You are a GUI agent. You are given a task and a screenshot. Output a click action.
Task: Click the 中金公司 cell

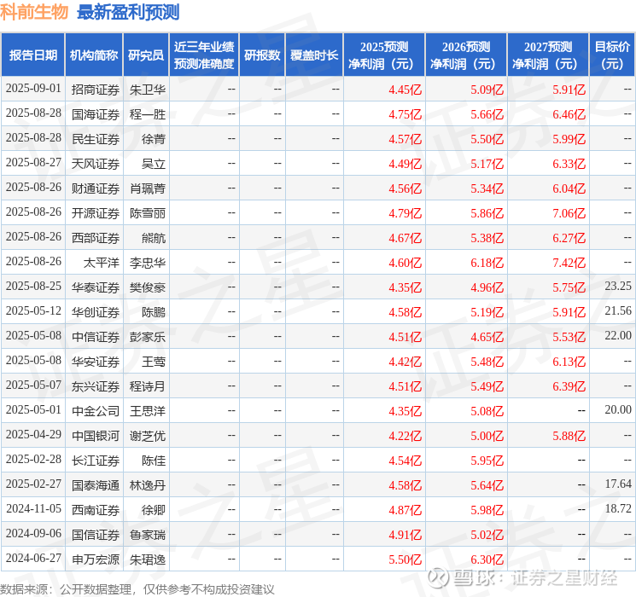pyautogui.click(x=96, y=411)
